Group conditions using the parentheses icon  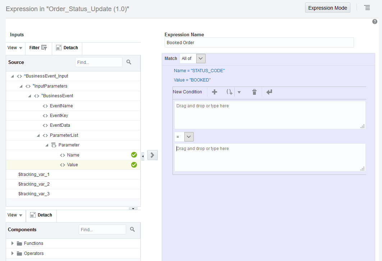click(x=230, y=92)
